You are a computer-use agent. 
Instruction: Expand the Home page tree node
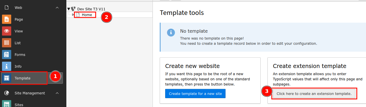point(73,15)
